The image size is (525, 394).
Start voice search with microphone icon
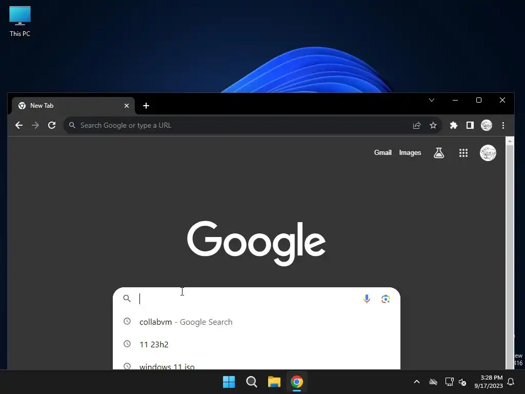(x=367, y=299)
